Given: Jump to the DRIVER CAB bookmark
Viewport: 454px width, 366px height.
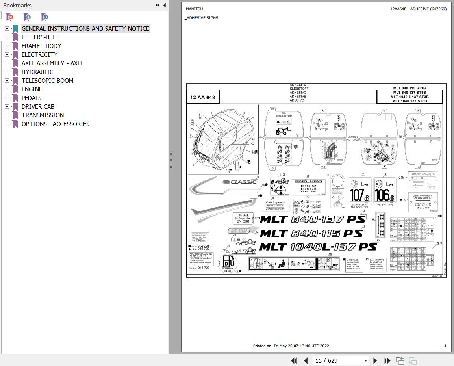Looking at the screenshot, I should [38, 107].
